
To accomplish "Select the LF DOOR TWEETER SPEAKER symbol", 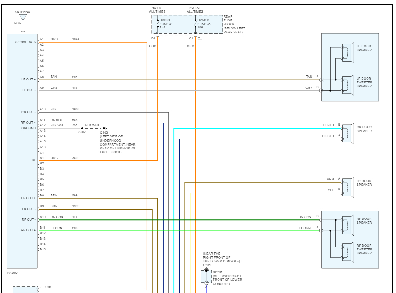I will [x=348, y=85].
